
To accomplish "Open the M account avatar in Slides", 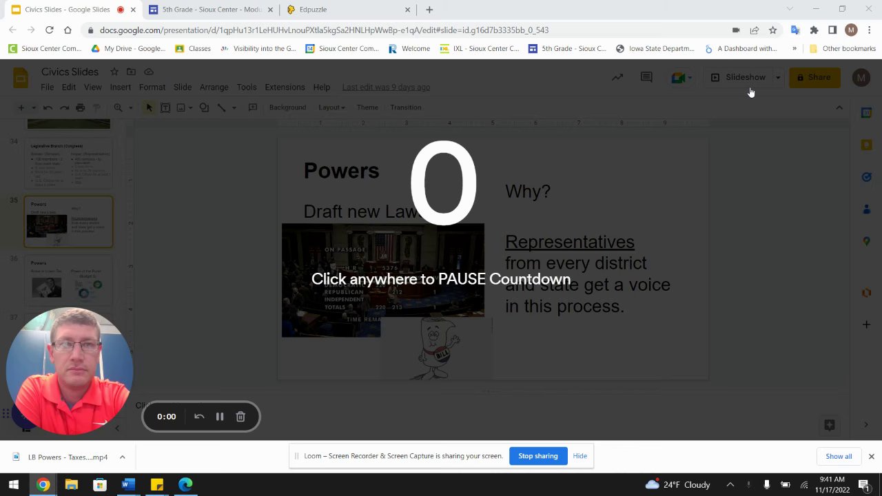I will coord(861,77).
